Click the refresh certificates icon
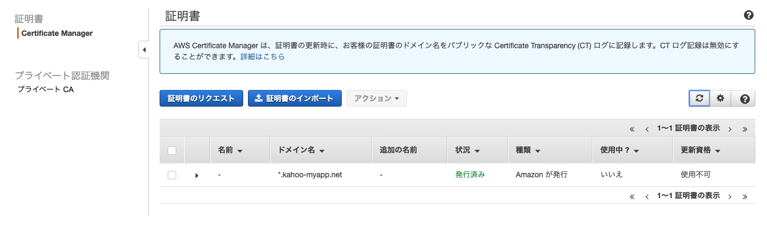The image size is (767, 226). [699, 99]
